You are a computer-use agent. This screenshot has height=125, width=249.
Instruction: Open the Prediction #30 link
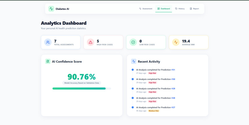coord(173,79)
